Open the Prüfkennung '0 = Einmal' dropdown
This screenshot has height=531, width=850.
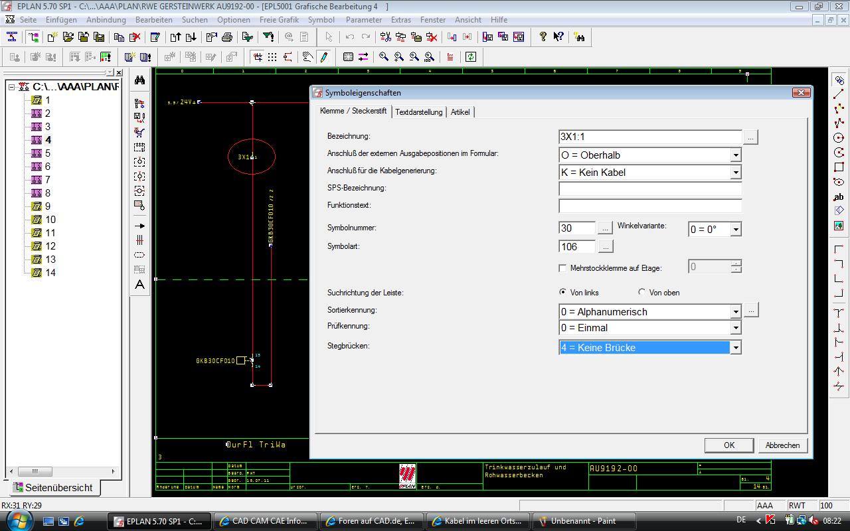[x=736, y=328]
